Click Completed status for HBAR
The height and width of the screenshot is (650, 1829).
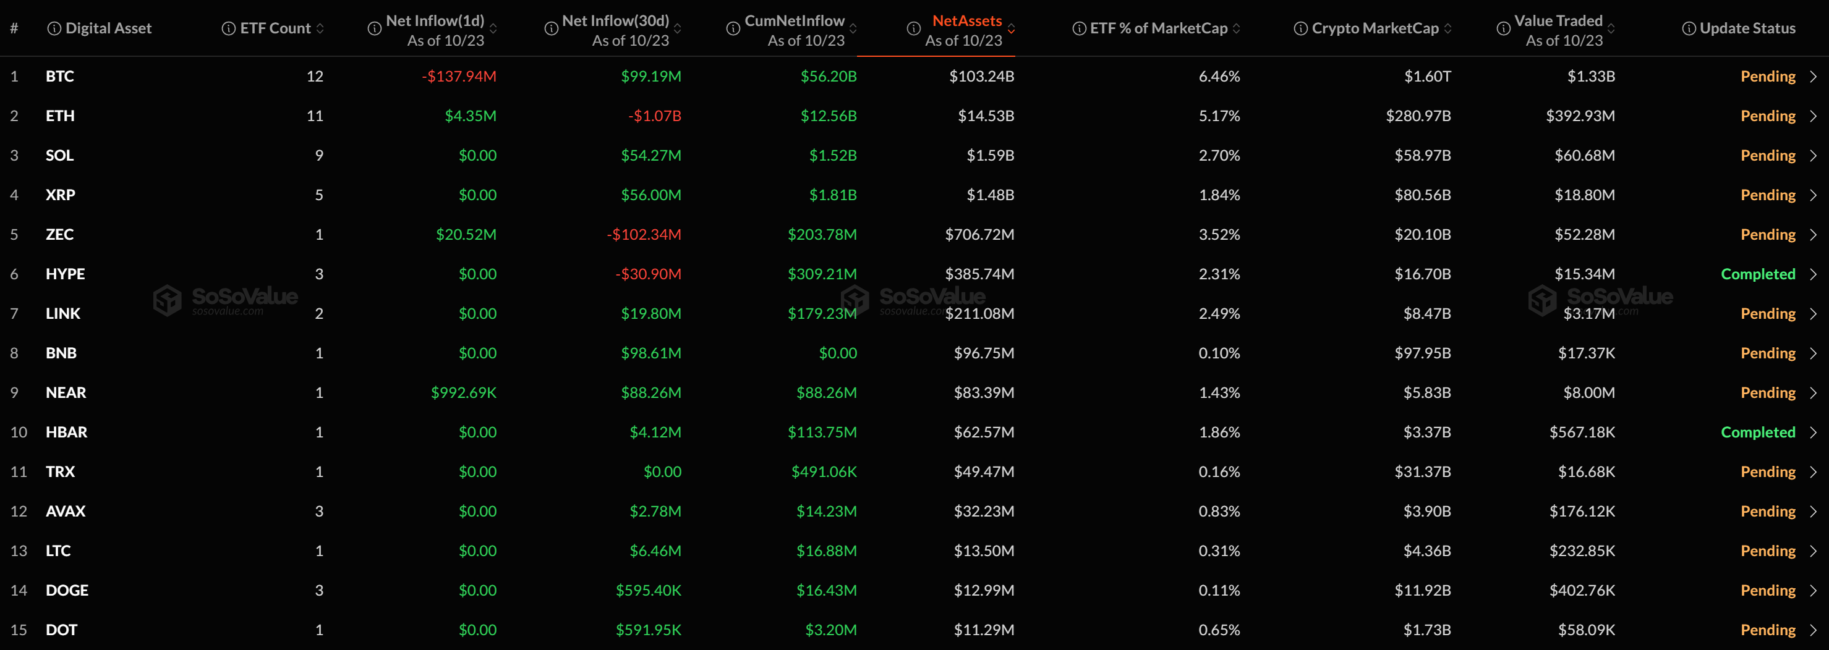tap(1758, 433)
